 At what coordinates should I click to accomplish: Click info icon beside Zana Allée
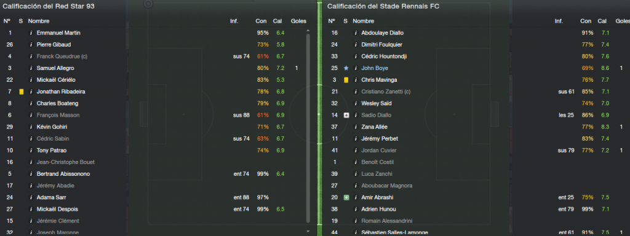point(356,127)
